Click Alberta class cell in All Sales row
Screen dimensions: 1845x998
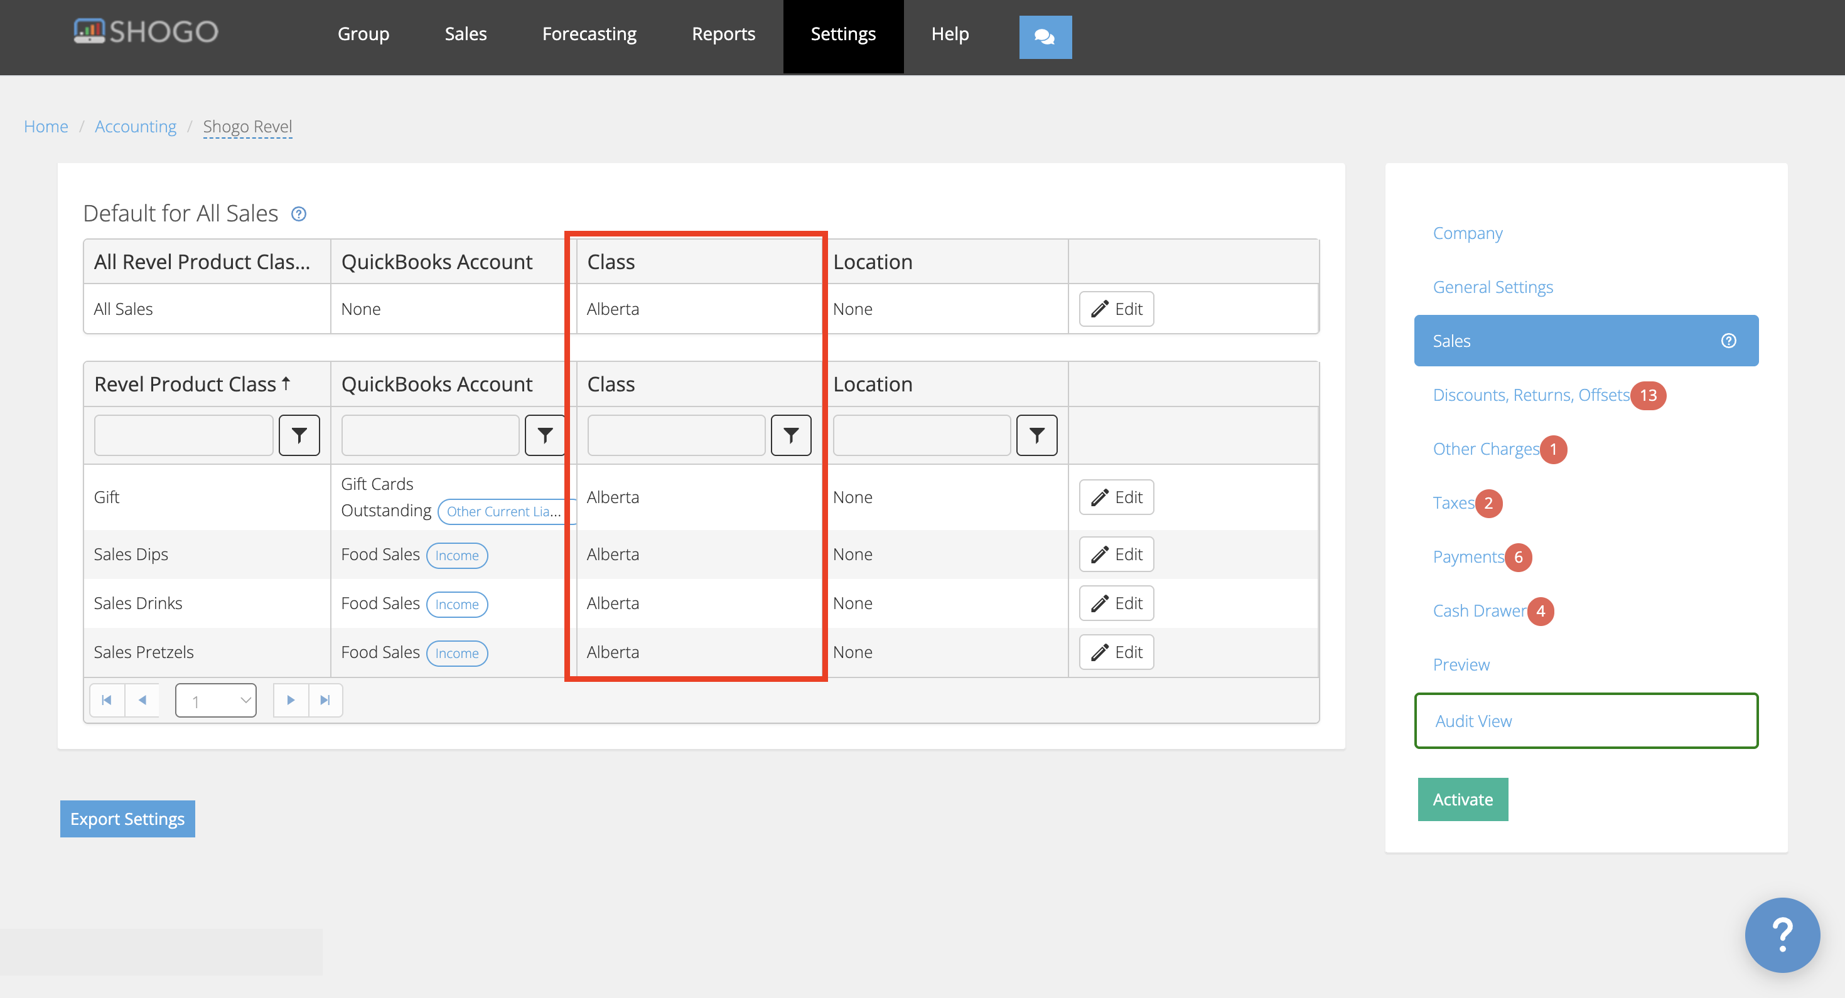click(699, 309)
